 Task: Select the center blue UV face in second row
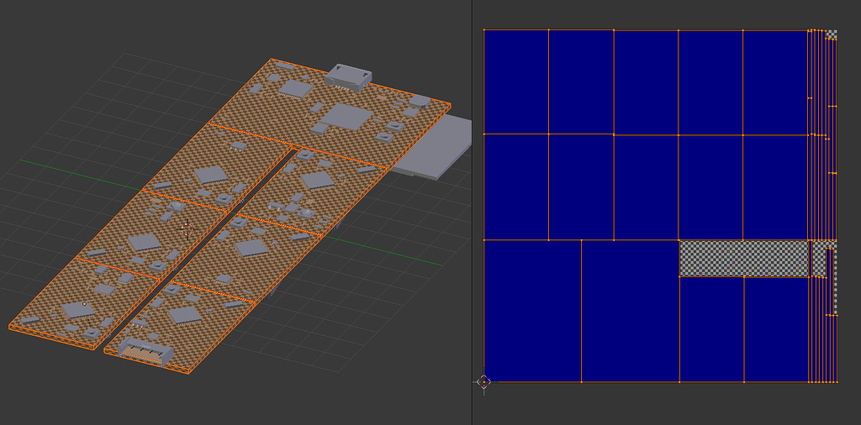(646, 187)
